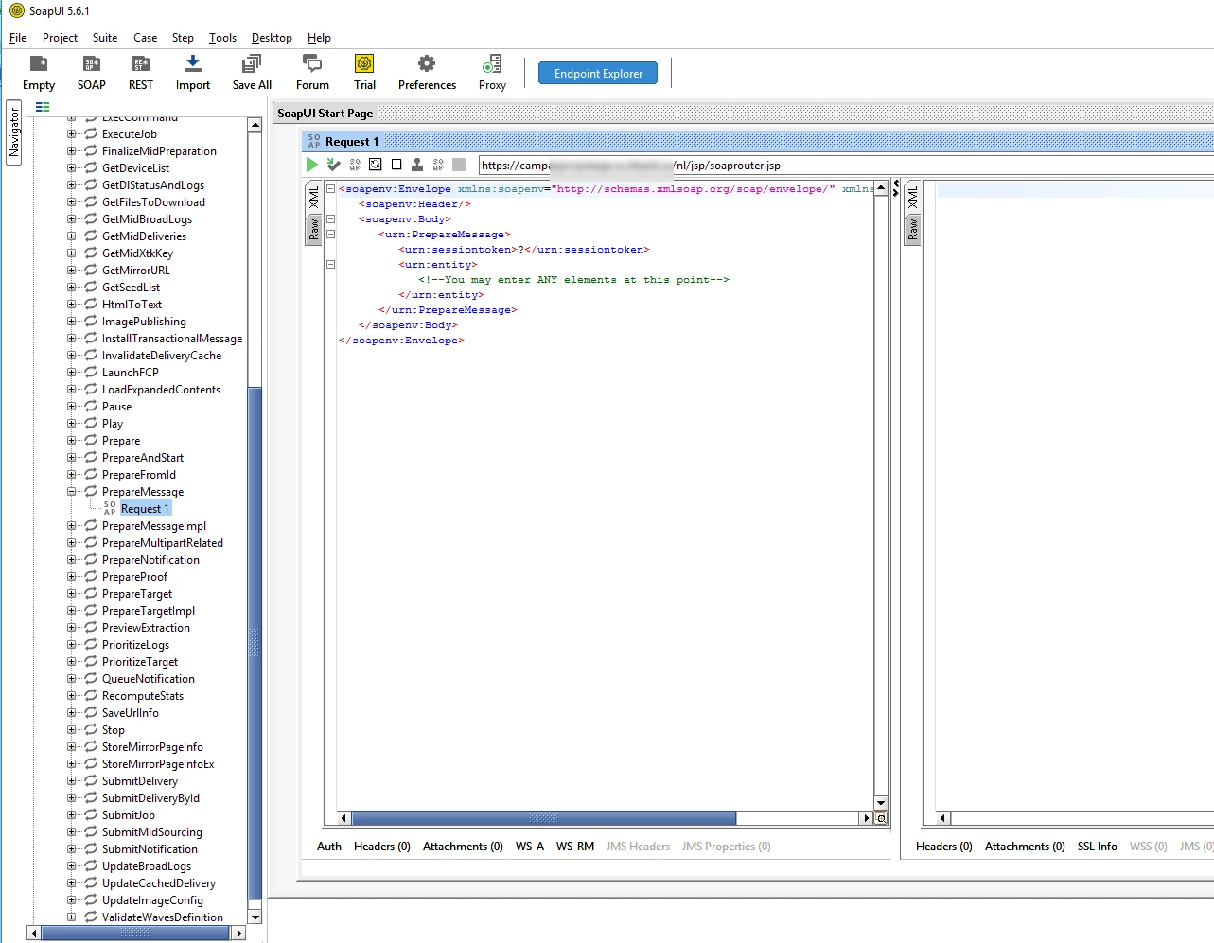The width and height of the screenshot is (1214, 943).
Task: Expand the LaunchFCP tree node
Action: click(71, 373)
